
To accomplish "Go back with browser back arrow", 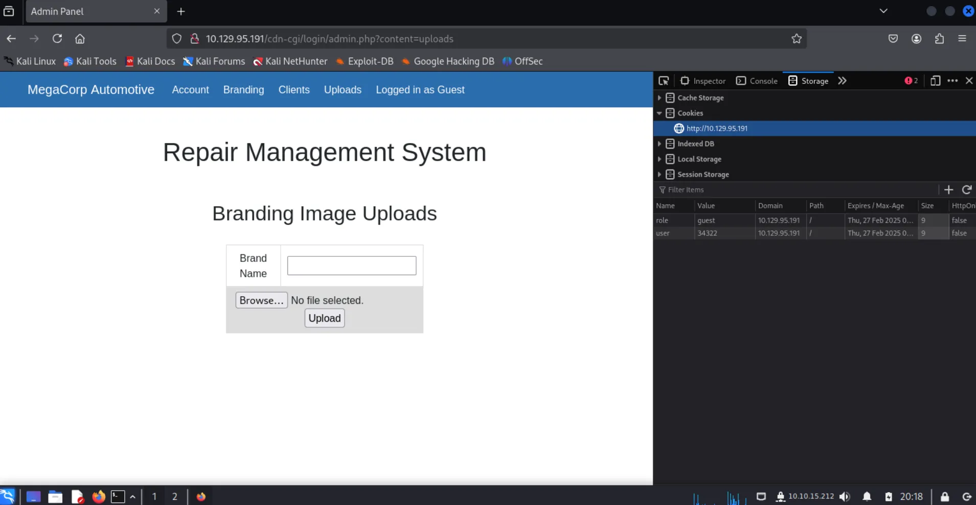I will [11, 39].
